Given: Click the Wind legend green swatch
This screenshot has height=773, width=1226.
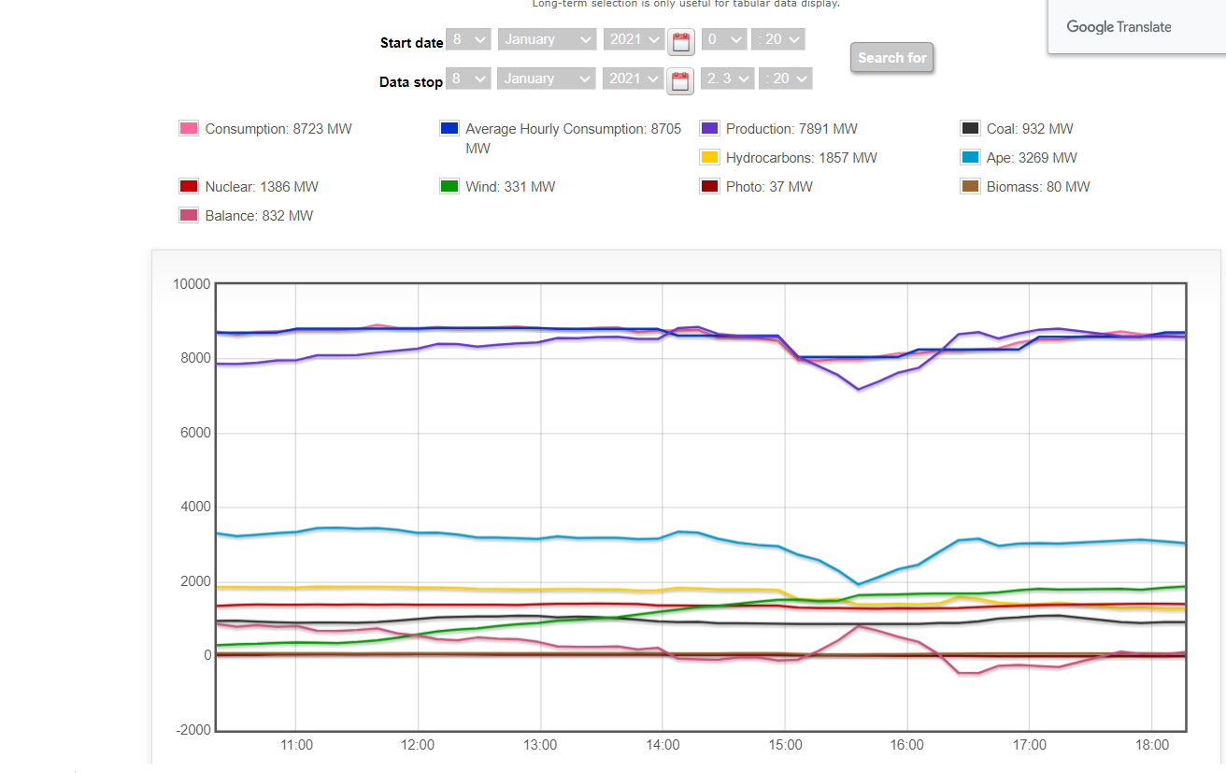Looking at the screenshot, I should 449,187.
